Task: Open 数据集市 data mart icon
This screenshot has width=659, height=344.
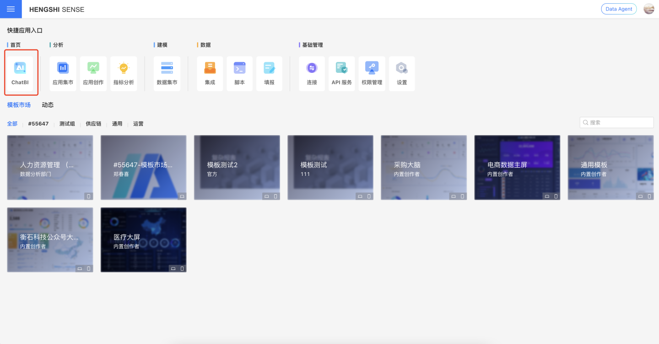Action: click(x=167, y=73)
